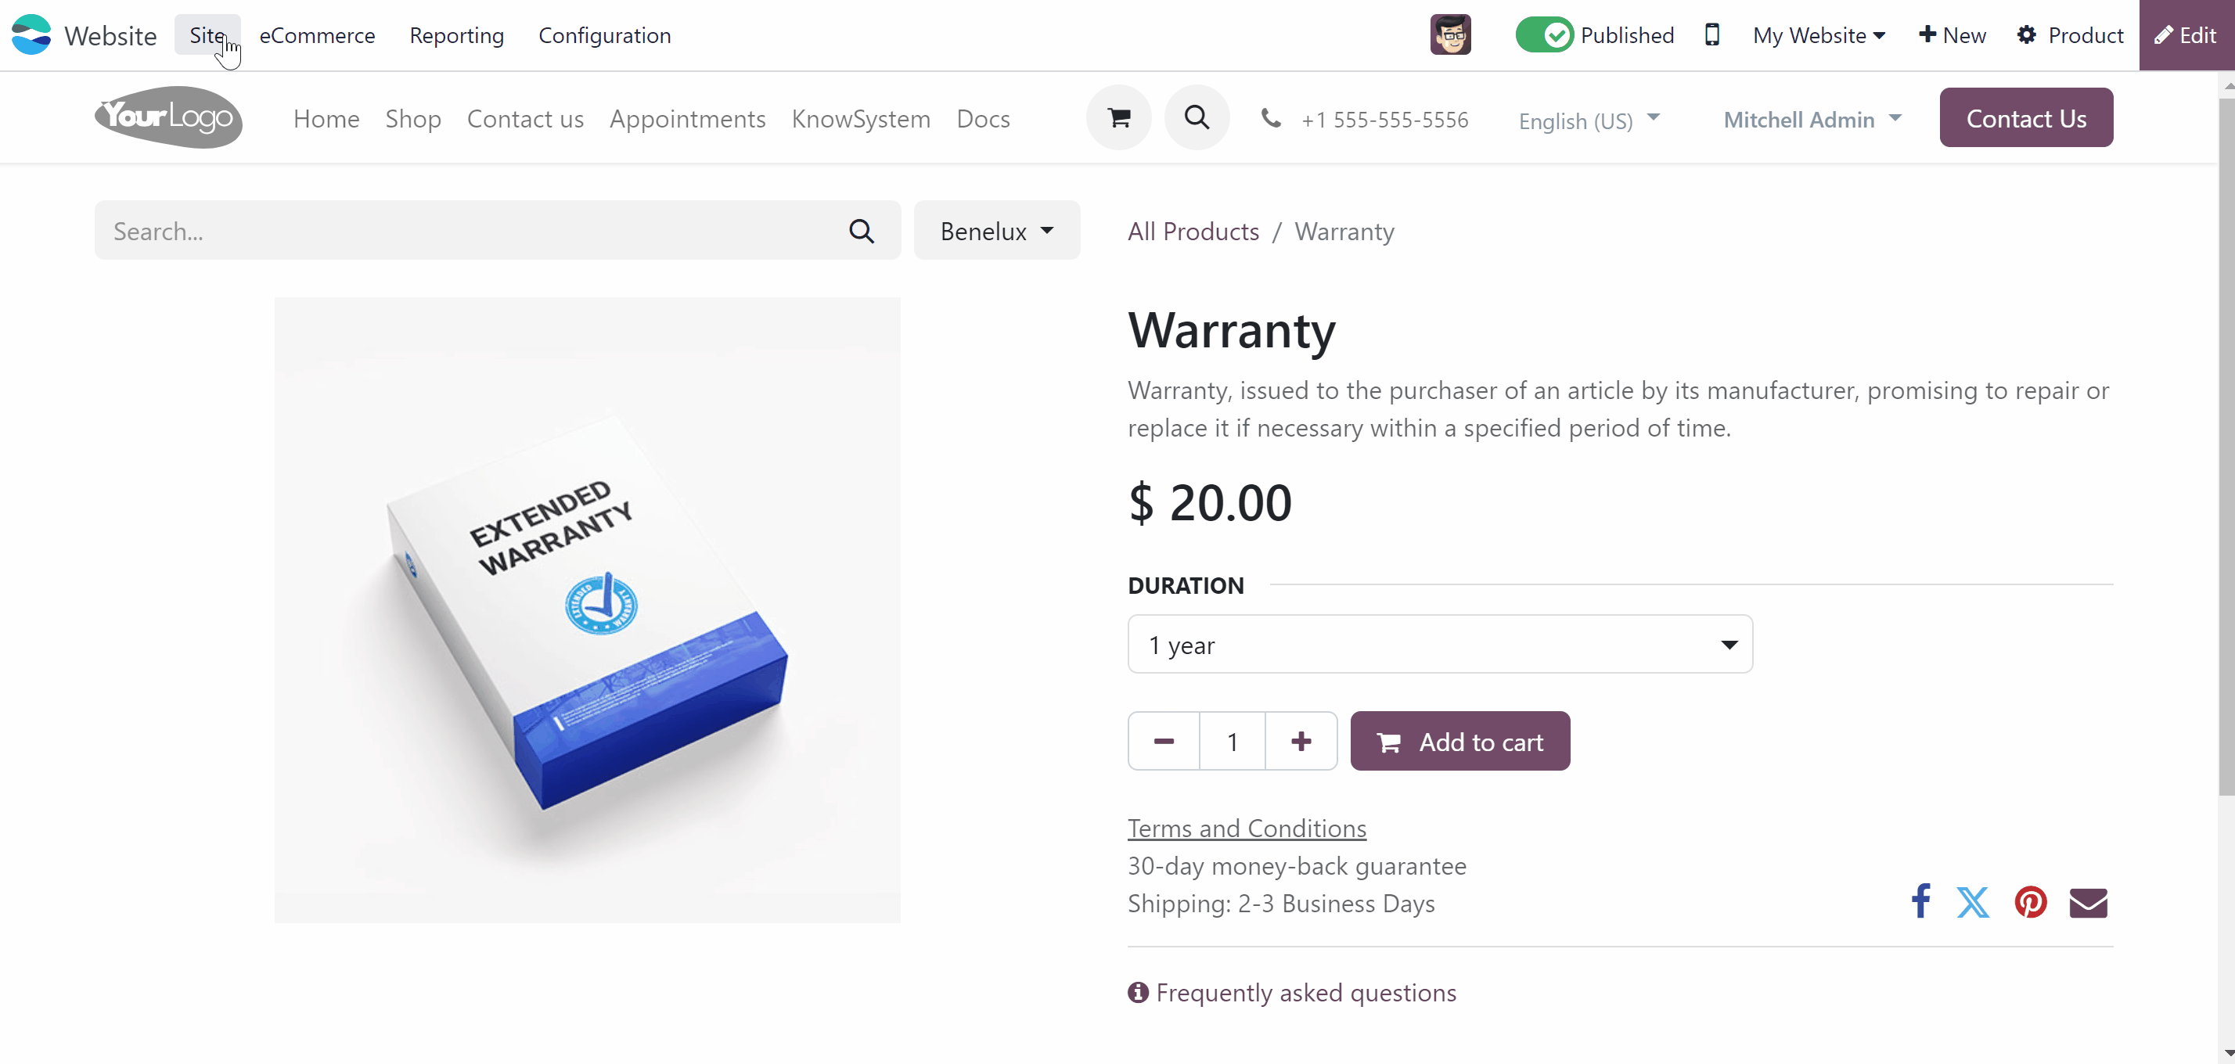Click the Mitchell Admin avatar icon
The image size is (2235, 1064).
[1450, 34]
